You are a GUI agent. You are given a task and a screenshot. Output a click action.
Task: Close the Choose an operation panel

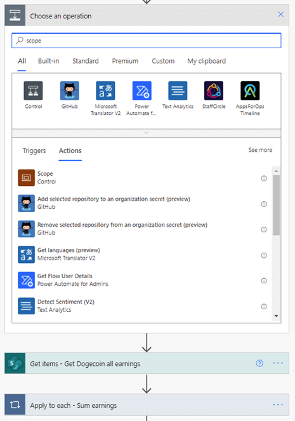280,14
